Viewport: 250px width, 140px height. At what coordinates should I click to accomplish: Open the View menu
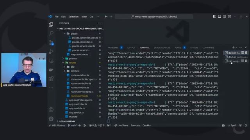[84, 16]
